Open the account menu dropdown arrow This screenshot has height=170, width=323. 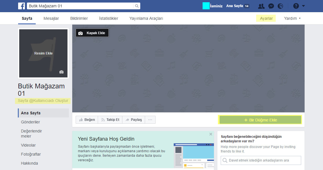(303, 6)
